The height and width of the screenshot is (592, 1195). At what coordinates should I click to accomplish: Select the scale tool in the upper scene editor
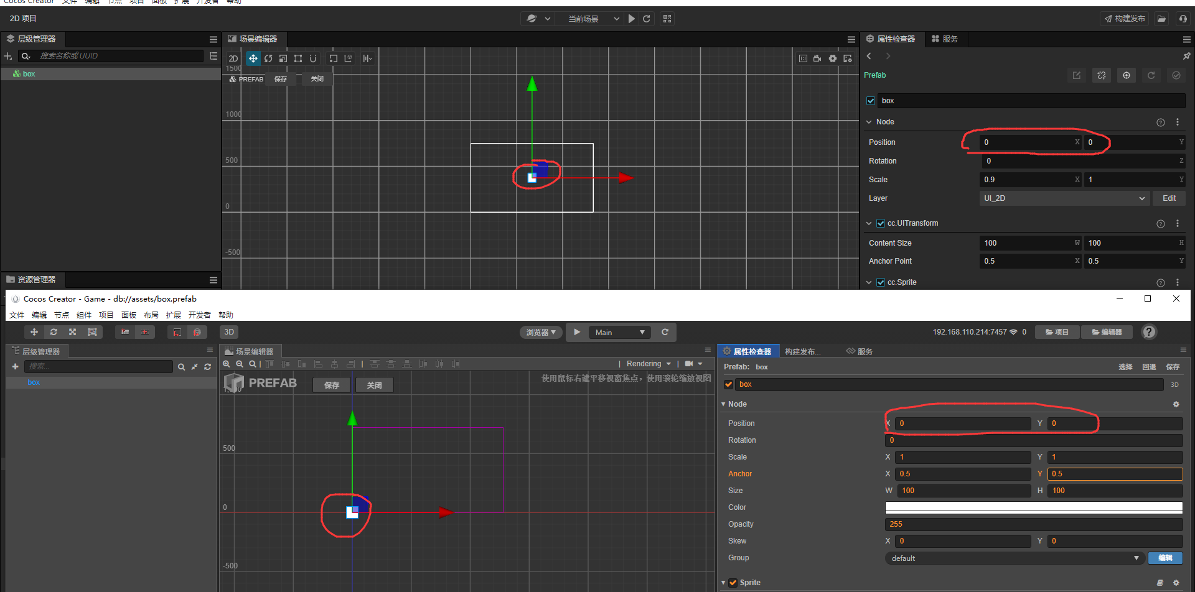[x=283, y=58]
